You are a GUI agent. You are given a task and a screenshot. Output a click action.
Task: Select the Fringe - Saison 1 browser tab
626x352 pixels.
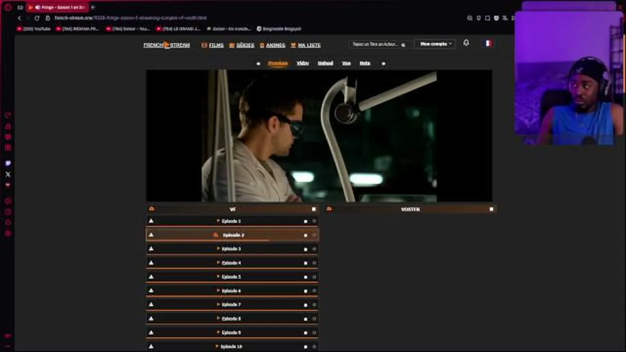tap(57, 7)
